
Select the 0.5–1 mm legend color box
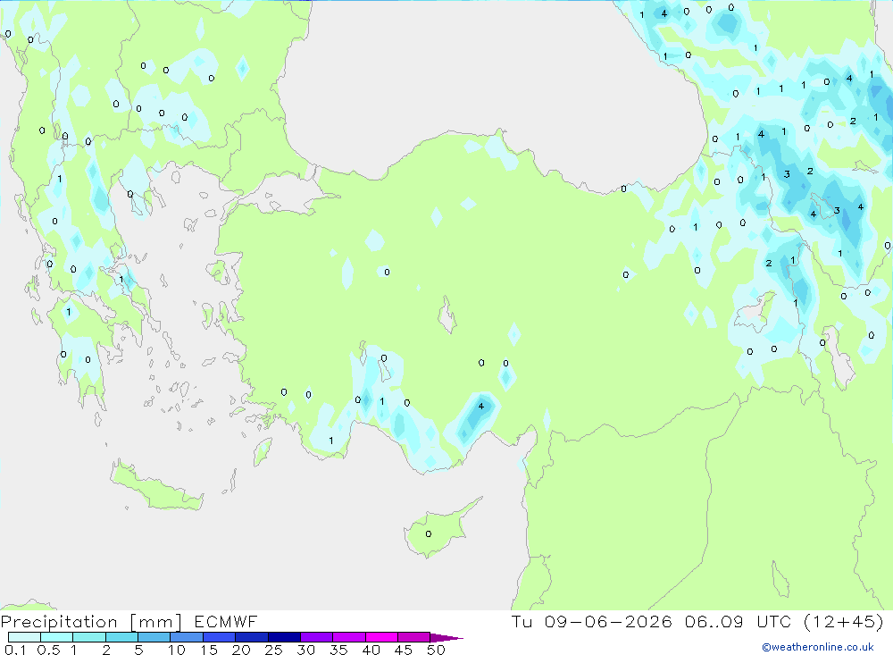pyautogui.click(x=56, y=637)
